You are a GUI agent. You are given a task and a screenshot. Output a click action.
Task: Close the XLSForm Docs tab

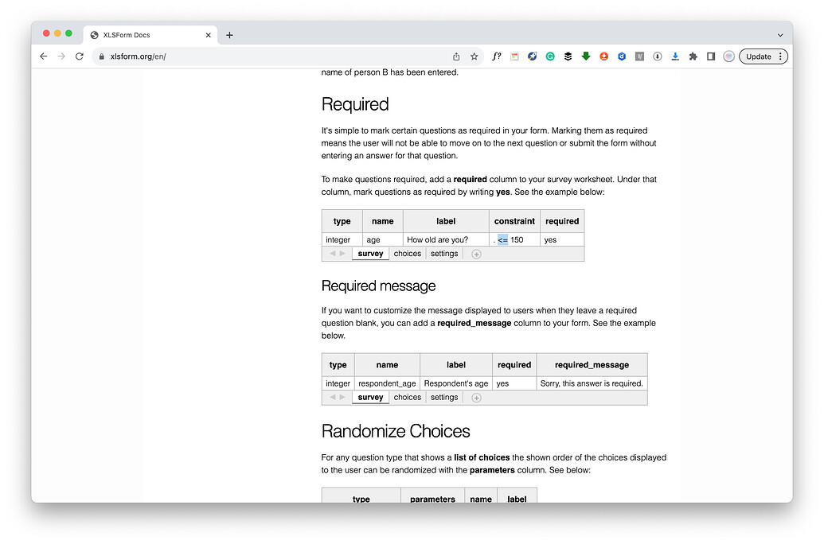209,35
